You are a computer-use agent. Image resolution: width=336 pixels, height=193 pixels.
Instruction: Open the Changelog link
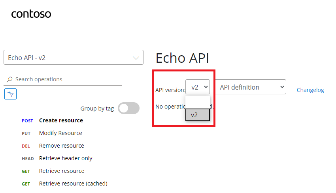[310, 90]
